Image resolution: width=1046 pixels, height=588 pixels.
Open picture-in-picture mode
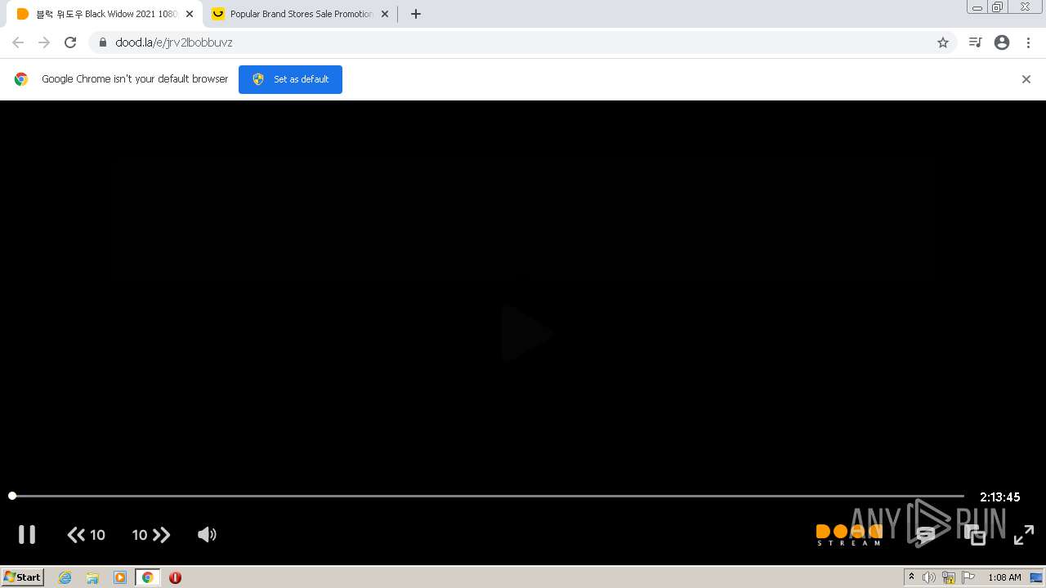(x=975, y=535)
